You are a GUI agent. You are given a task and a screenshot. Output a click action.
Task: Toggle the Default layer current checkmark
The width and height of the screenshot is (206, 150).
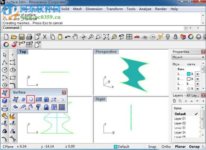pyautogui.click(x=196, y=114)
